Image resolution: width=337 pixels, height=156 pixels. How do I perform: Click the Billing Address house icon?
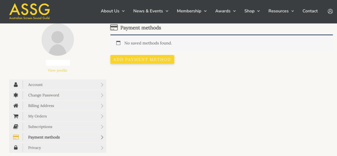click(16, 105)
